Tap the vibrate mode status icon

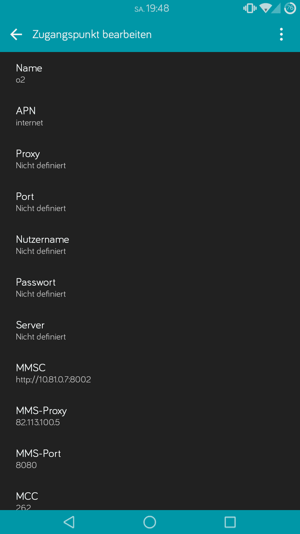[250, 8]
